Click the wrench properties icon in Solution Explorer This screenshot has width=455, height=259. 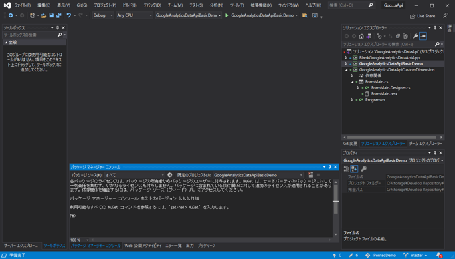416,36
